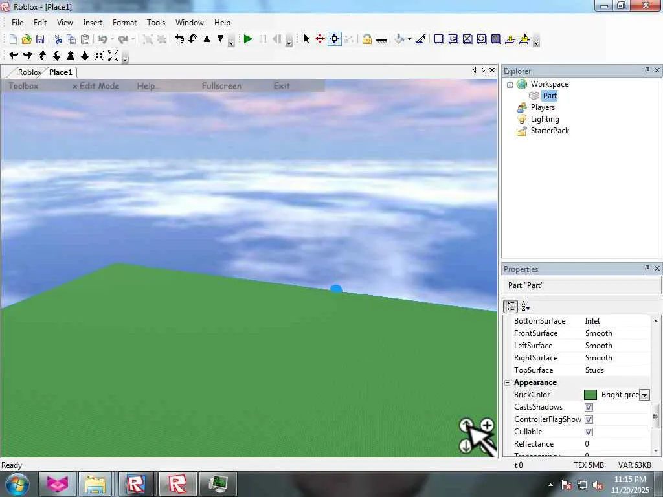Click the Copy icon in the toolbar
Screen dimensions: 663x497
point(71,39)
